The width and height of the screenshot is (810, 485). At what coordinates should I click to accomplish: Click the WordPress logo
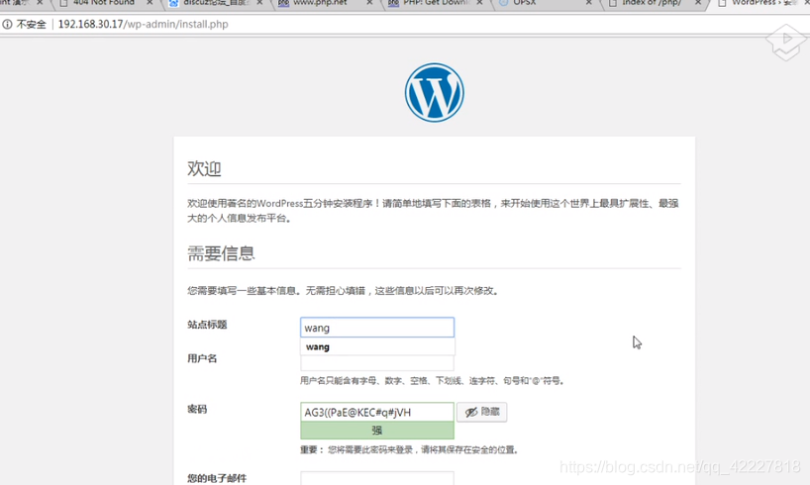coord(434,92)
